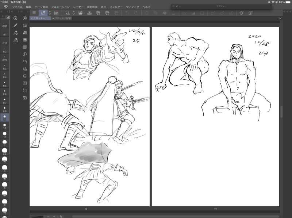Click the Undo arrow
The width and height of the screenshot is (292, 218).
click(127, 13)
